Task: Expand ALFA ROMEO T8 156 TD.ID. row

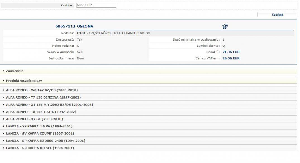Action: tap(149, 112)
